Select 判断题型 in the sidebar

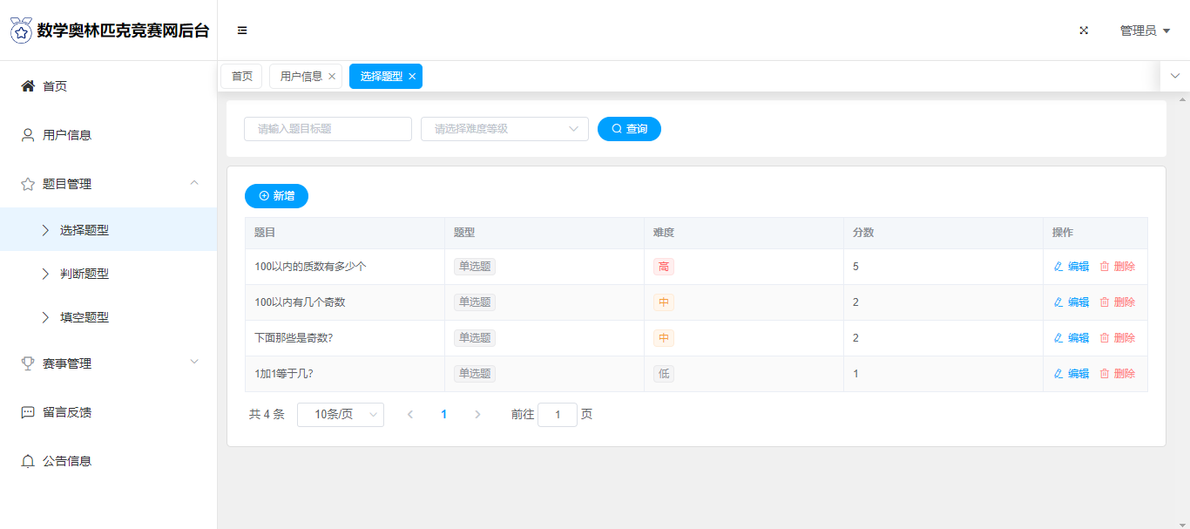point(85,274)
